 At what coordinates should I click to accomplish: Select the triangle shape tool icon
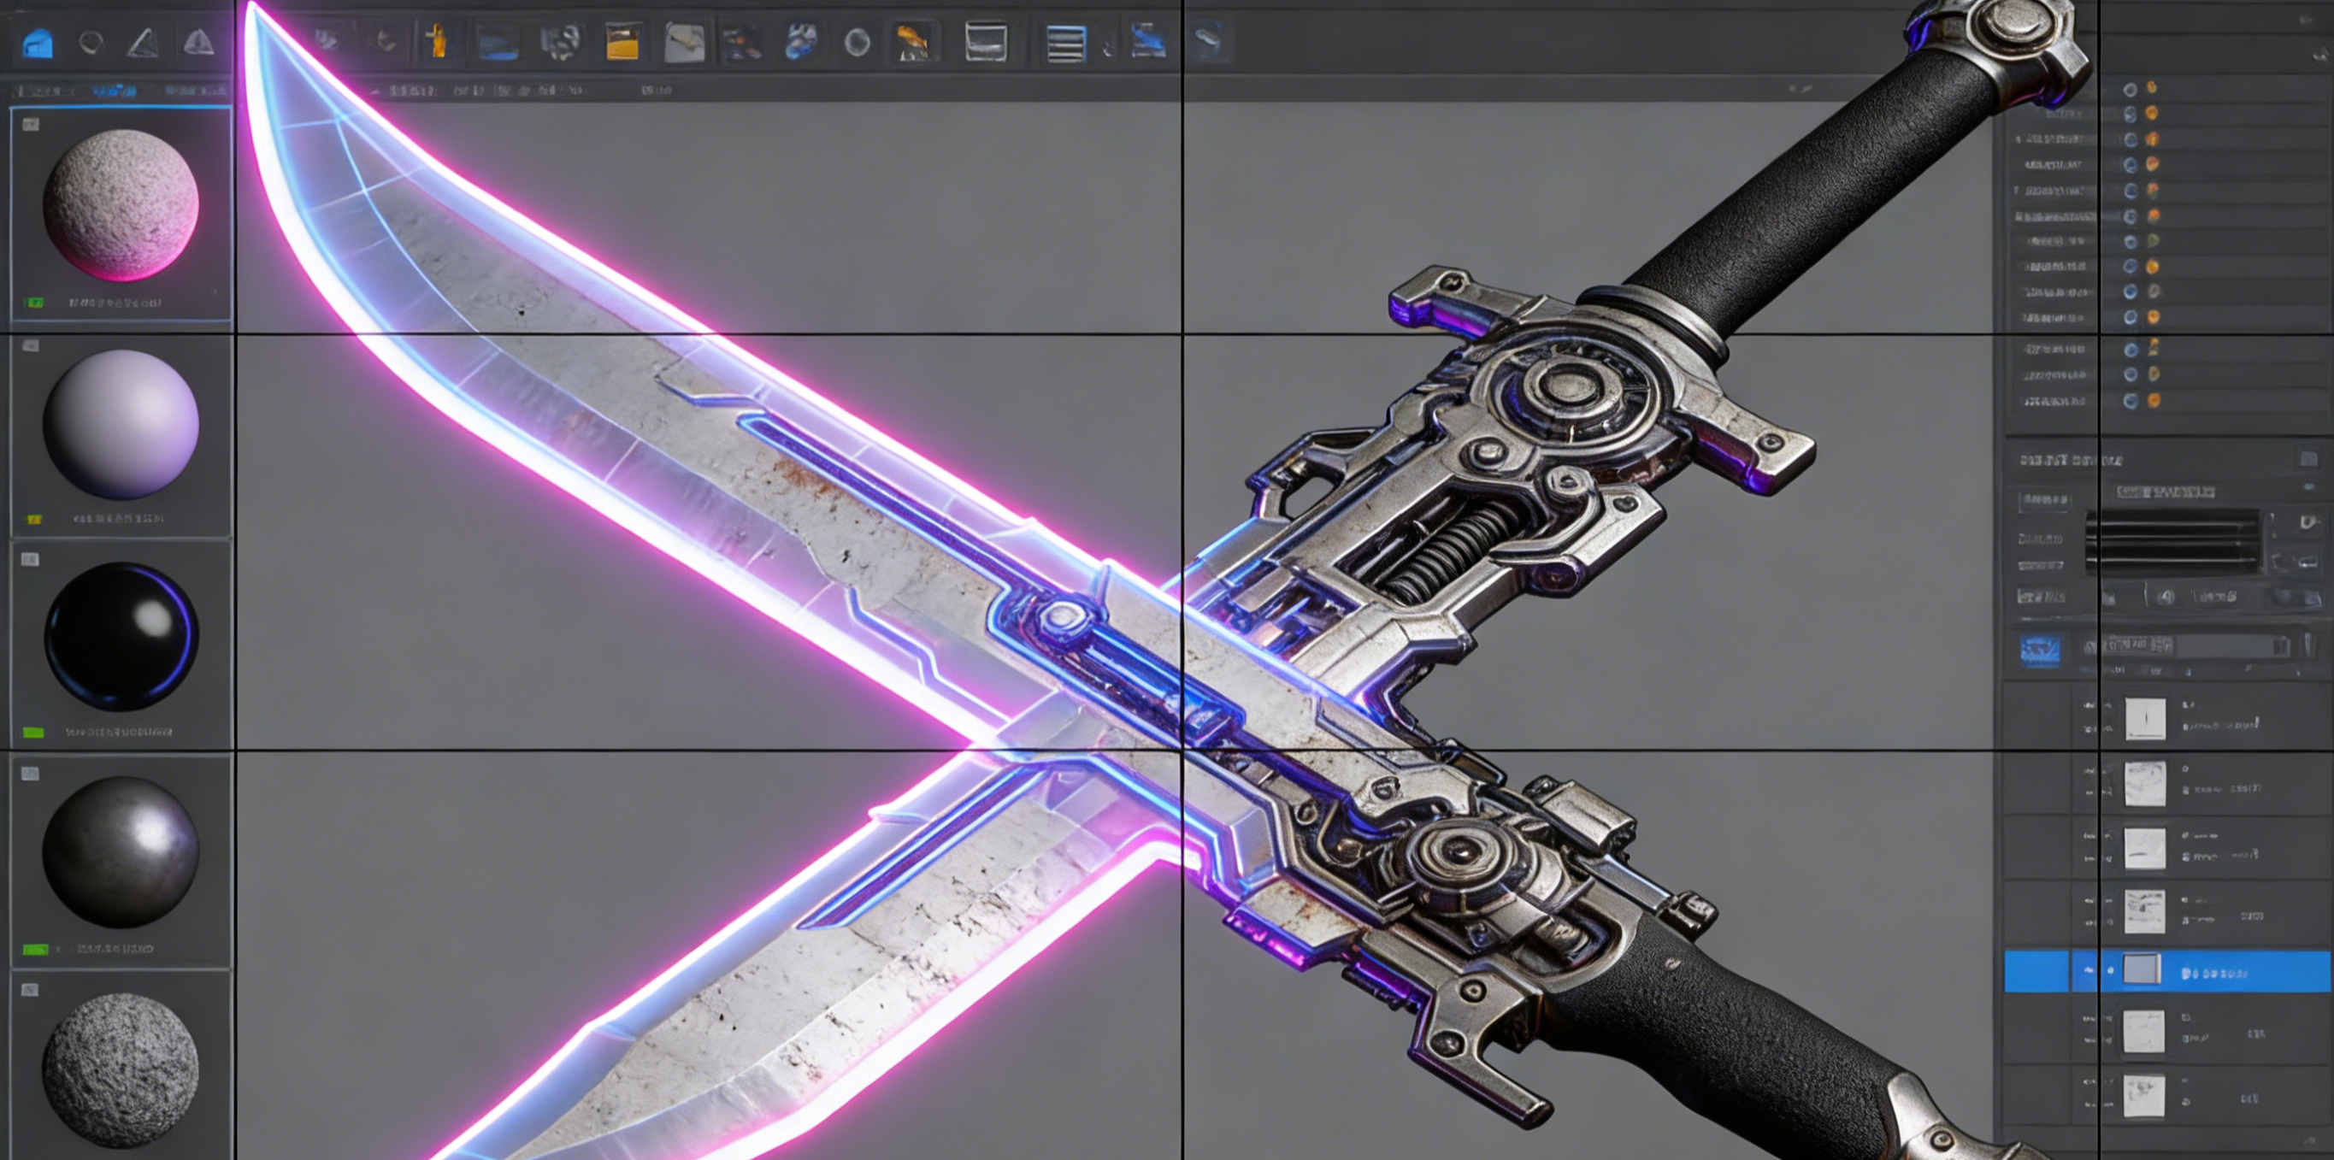[142, 43]
